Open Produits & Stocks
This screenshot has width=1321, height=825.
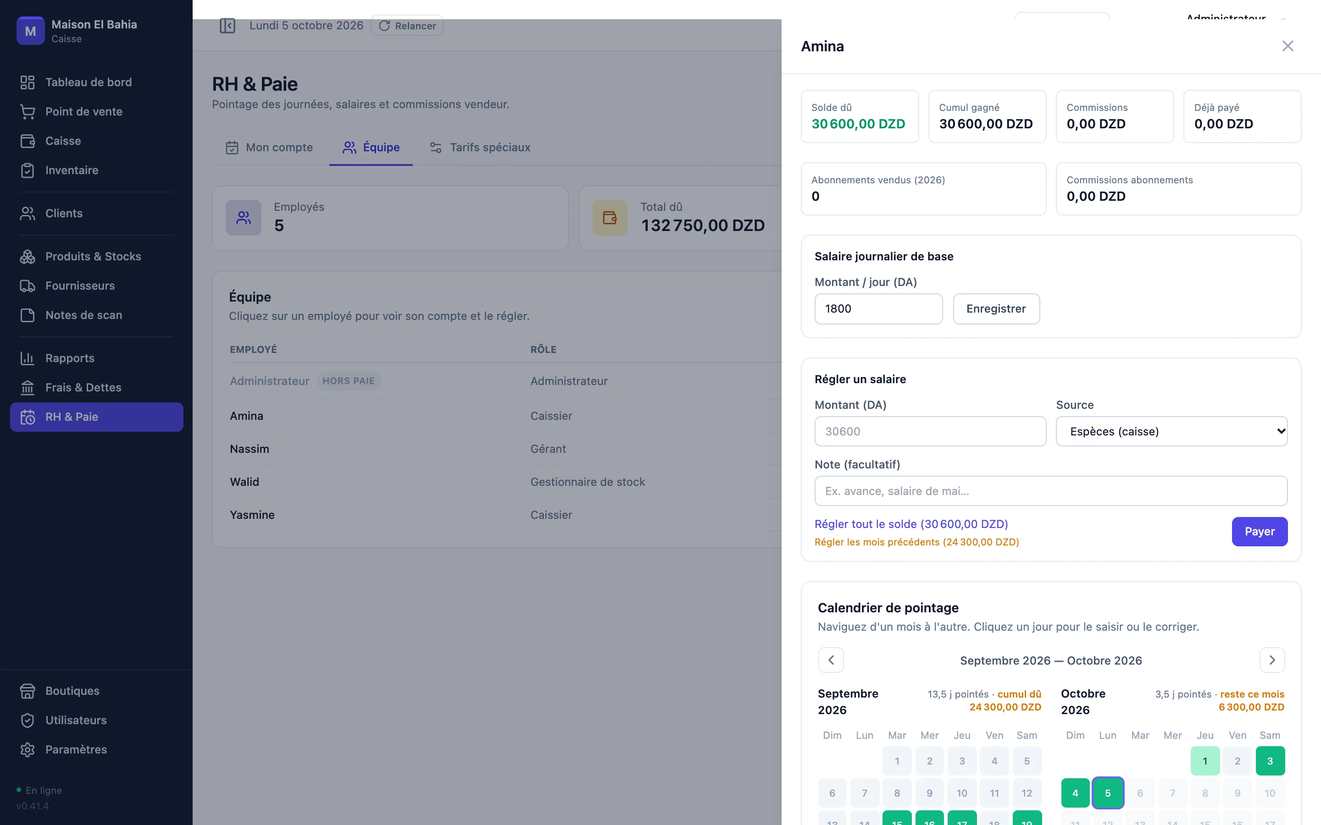coord(96,257)
